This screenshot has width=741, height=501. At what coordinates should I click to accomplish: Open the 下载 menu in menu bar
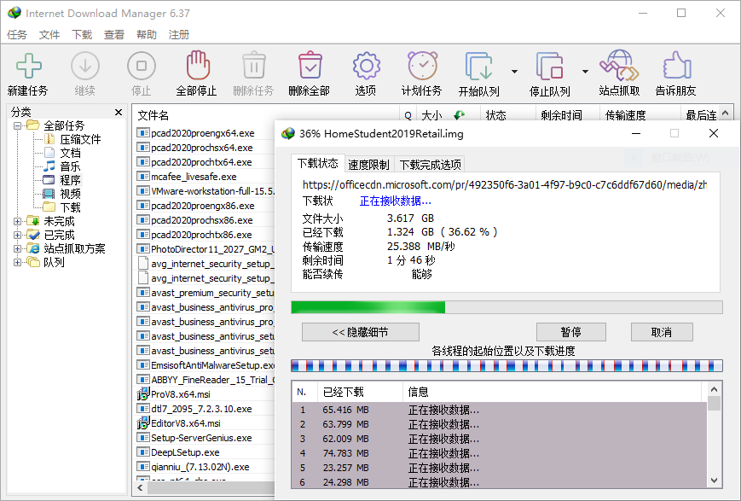[82, 35]
